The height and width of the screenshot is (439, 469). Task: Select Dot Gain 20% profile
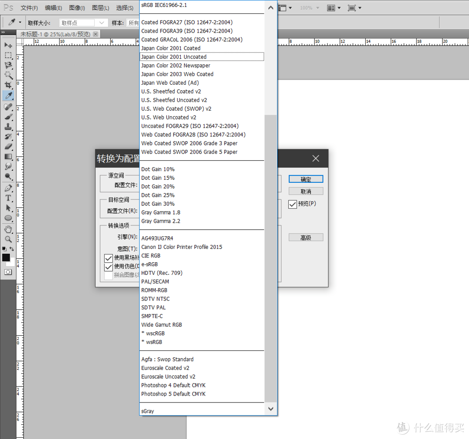(202, 187)
